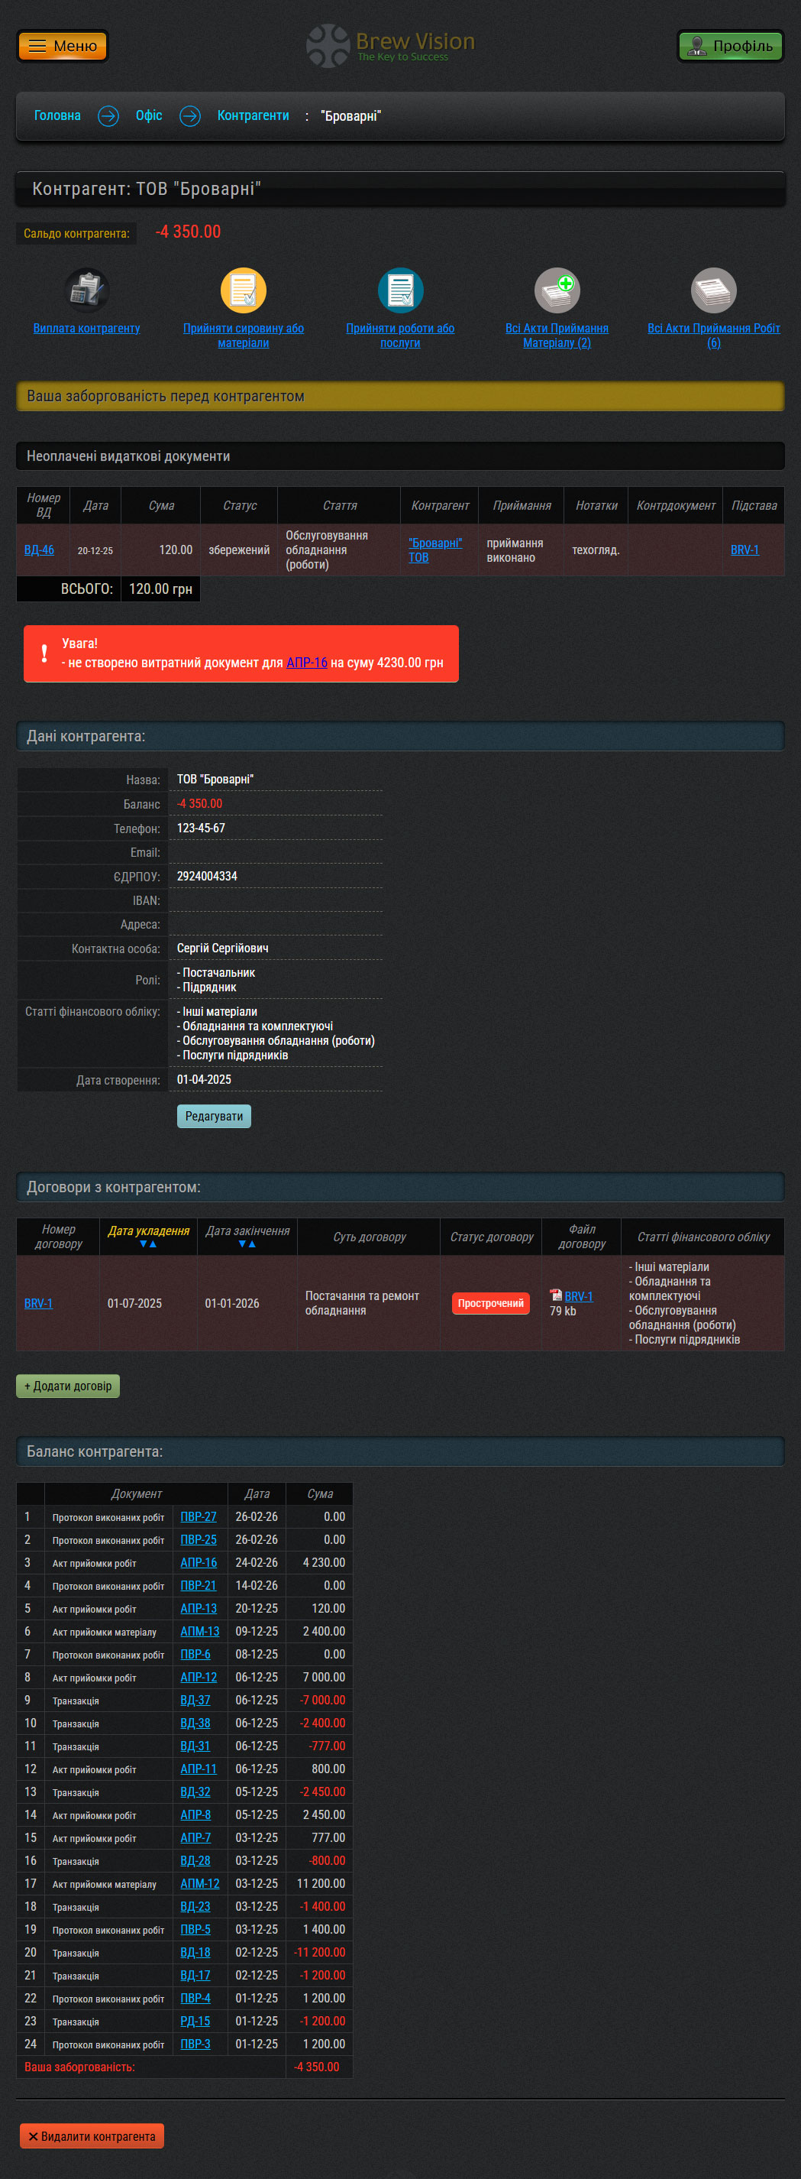Click the Прострочений status badge
The image size is (801, 2179).
click(490, 1304)
